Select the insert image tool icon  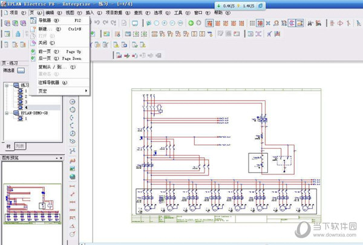pyautogui.click(x=73, y=169)
